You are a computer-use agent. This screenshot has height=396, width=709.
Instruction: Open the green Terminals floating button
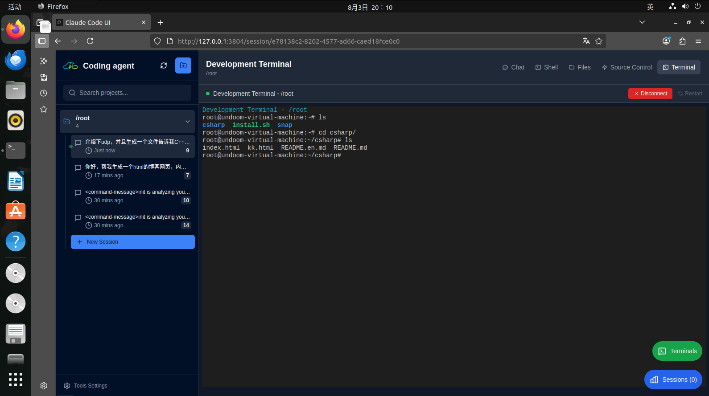click(677, 351)
